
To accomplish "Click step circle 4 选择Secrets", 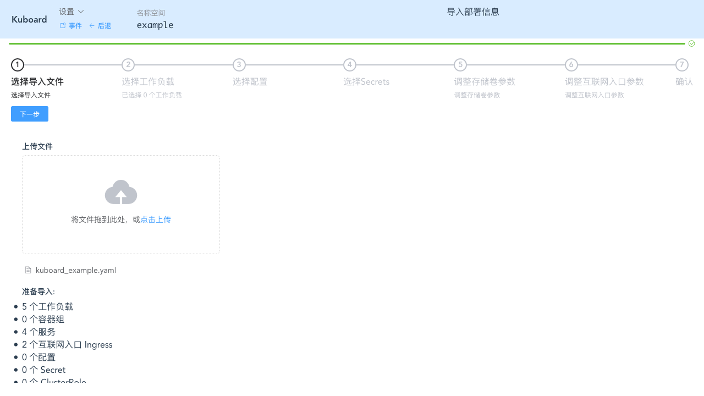I will click(349, 65).
